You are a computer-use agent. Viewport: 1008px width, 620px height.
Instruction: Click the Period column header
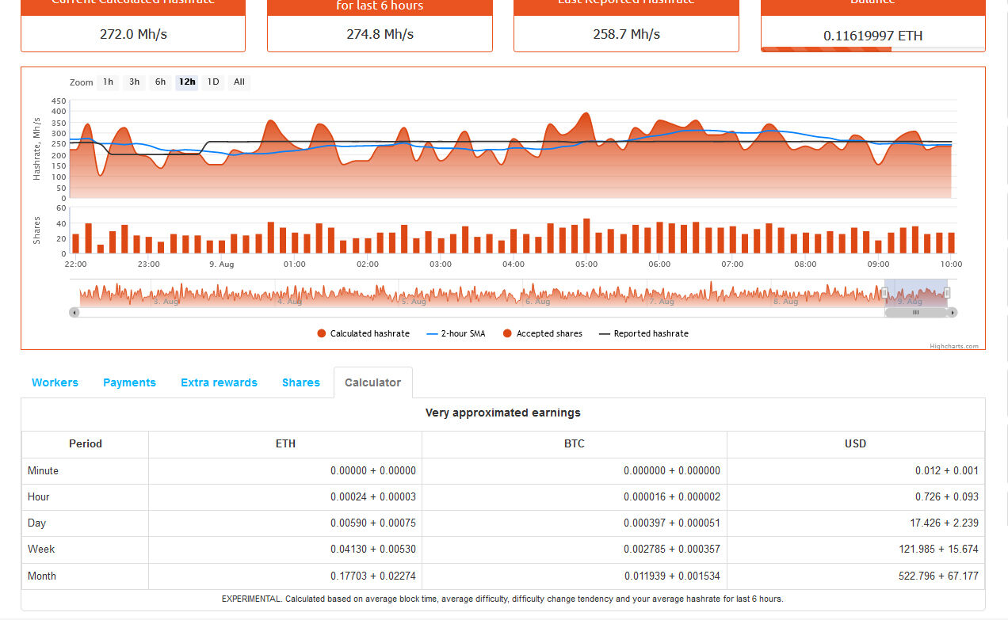point(86,444)
